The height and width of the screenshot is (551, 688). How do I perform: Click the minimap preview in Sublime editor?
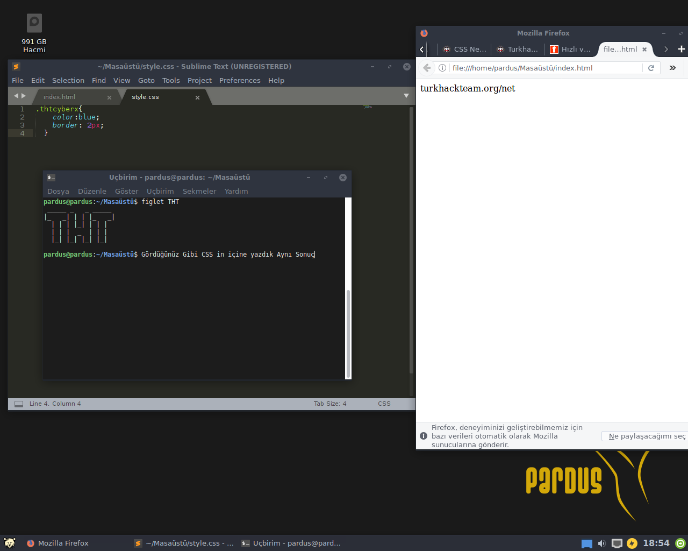click(368, 107)
